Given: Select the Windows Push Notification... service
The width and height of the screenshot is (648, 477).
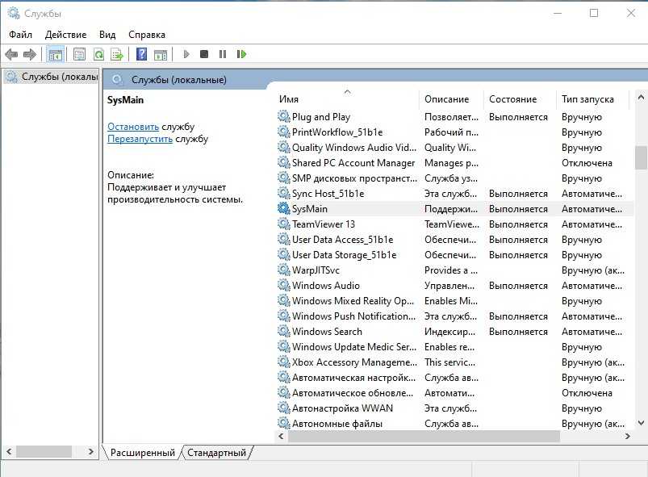Looking at the screenshot, I should pyautogui.click(x=454, y=316).
